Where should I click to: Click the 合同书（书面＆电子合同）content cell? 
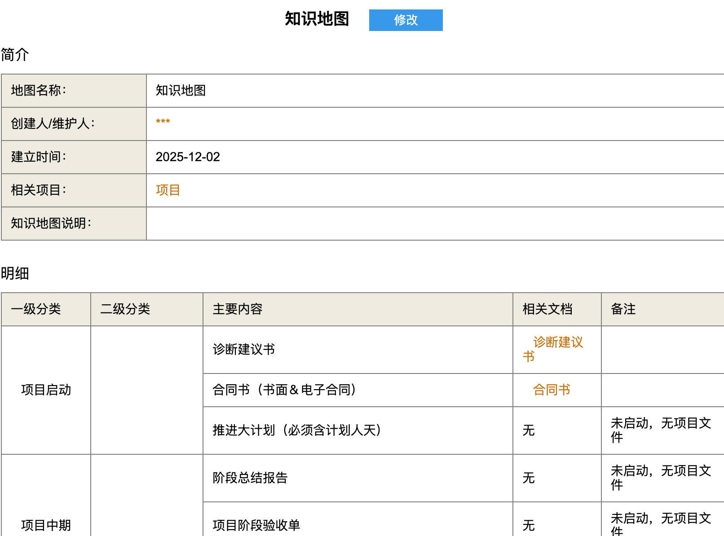point(284,390)
